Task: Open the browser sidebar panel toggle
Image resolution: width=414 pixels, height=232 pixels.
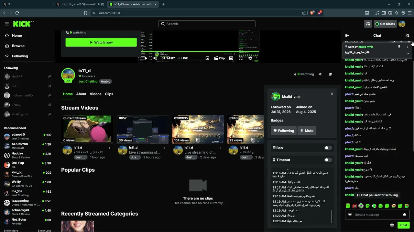Action: [384, 13]
